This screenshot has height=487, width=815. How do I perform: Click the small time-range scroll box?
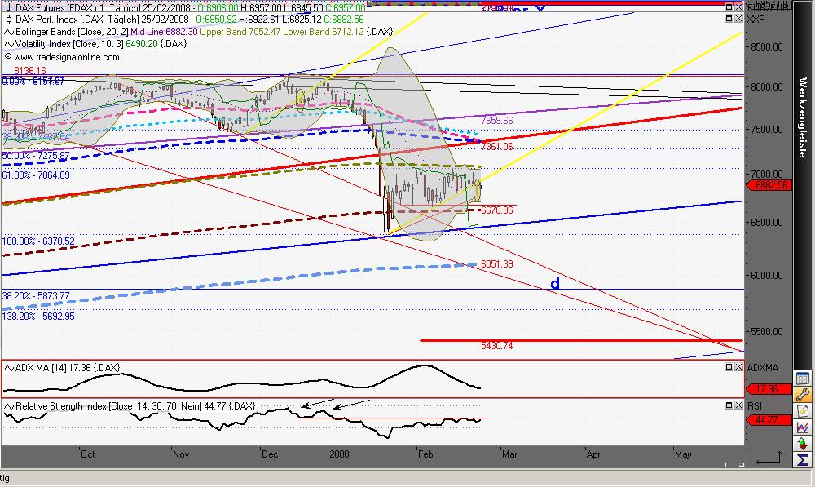pyautogui.click(x=735, y=464)
